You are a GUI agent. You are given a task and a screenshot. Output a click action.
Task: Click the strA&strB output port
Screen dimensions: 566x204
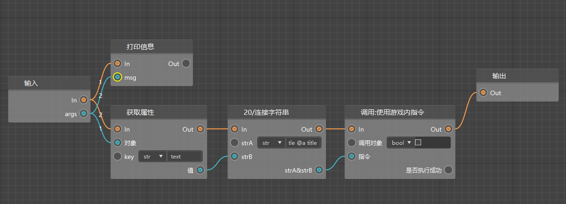(x=319, y=170)
